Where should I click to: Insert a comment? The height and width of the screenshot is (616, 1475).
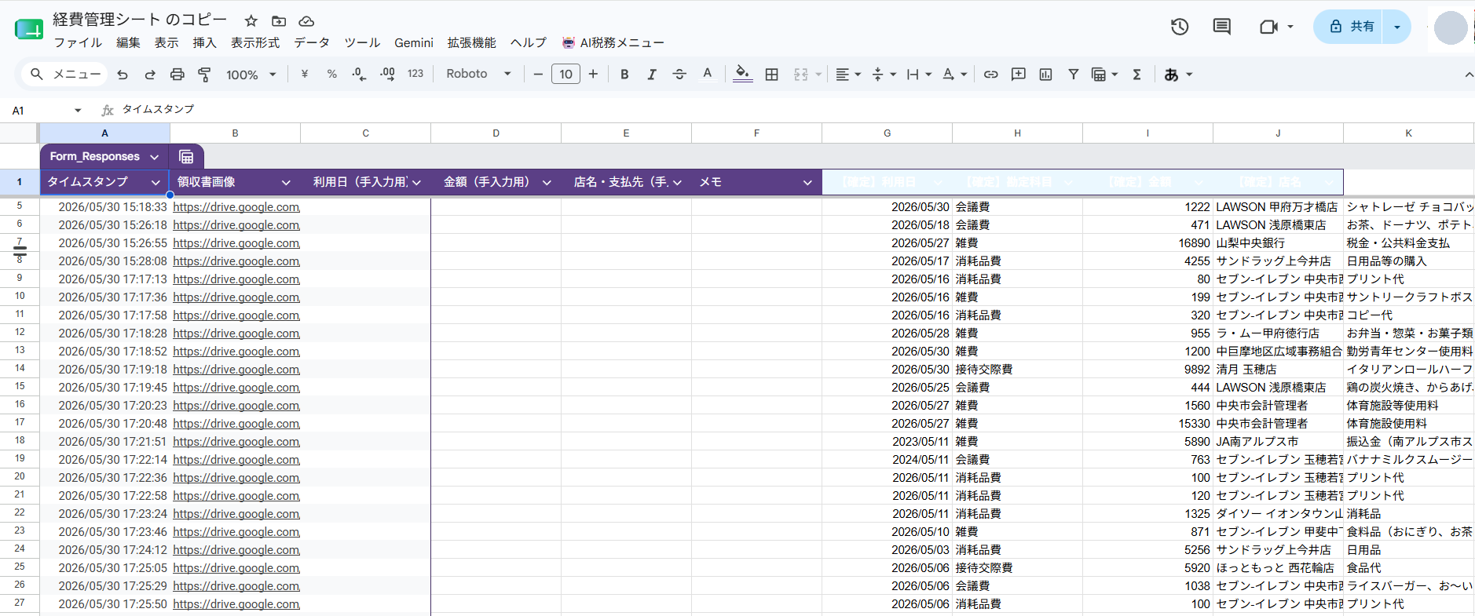coord(1019,75)
